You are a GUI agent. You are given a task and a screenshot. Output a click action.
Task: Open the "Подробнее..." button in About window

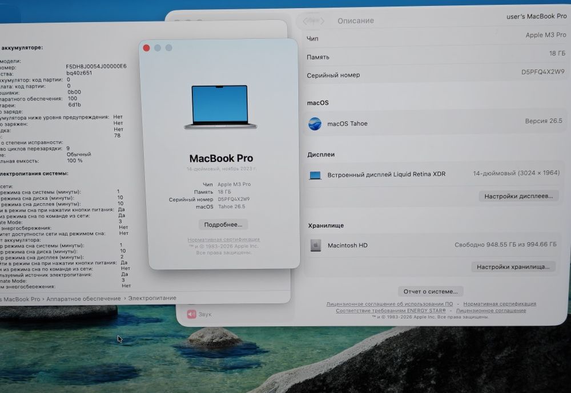click(x=223, y=225)
